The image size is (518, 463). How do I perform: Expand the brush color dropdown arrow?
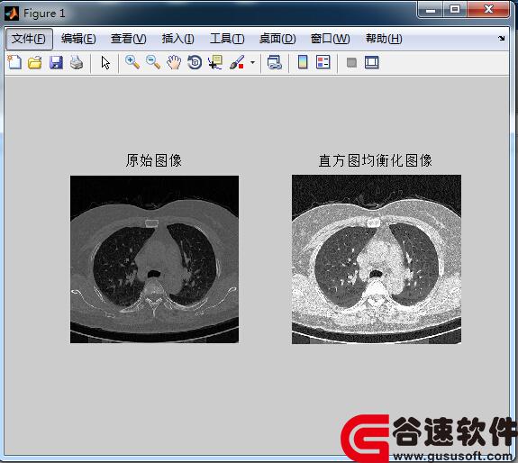(x=253, y=62)
